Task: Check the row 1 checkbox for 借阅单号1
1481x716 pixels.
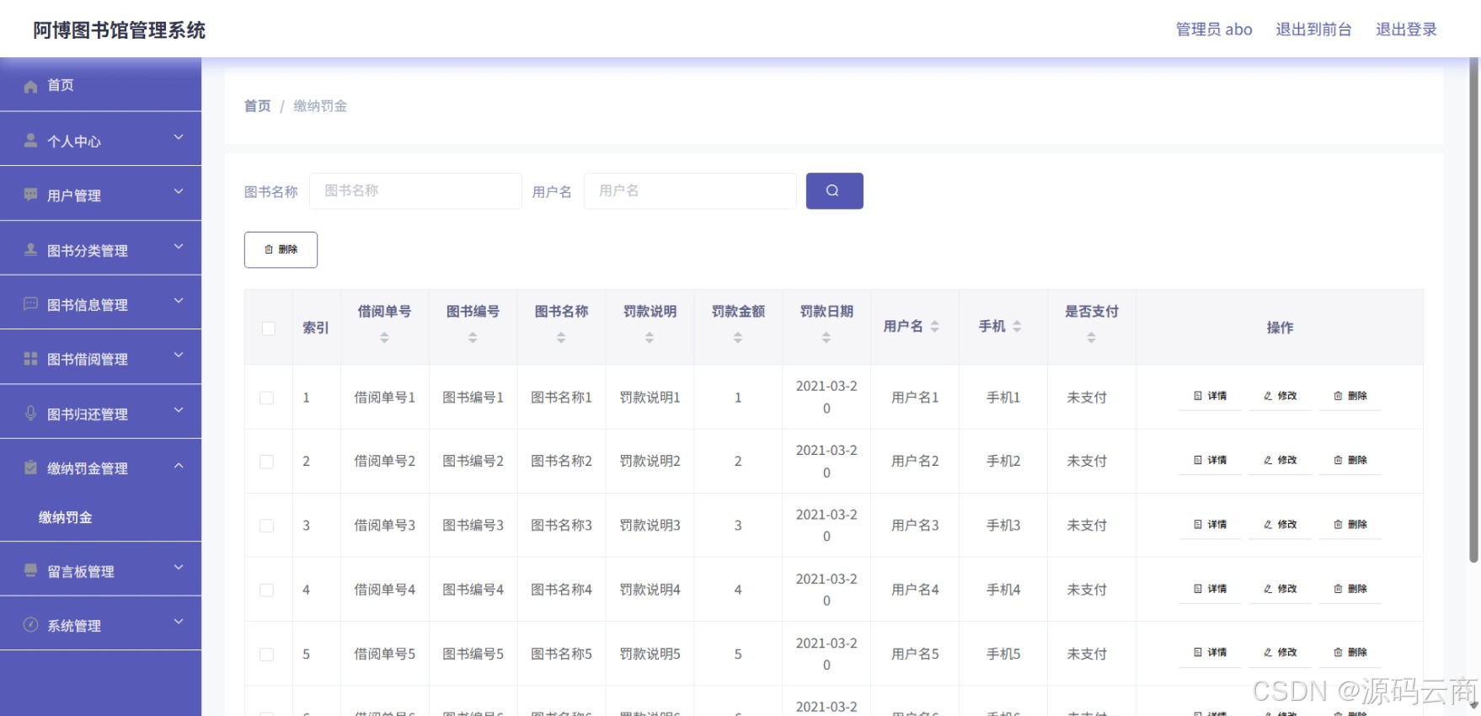Action: tap(267, 398)
